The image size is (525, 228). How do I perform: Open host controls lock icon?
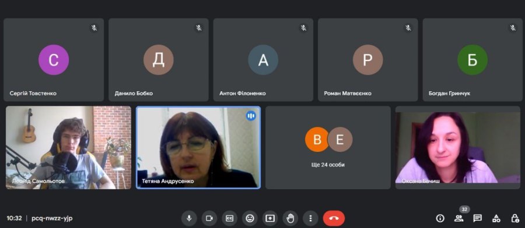[x=515, y=218]
